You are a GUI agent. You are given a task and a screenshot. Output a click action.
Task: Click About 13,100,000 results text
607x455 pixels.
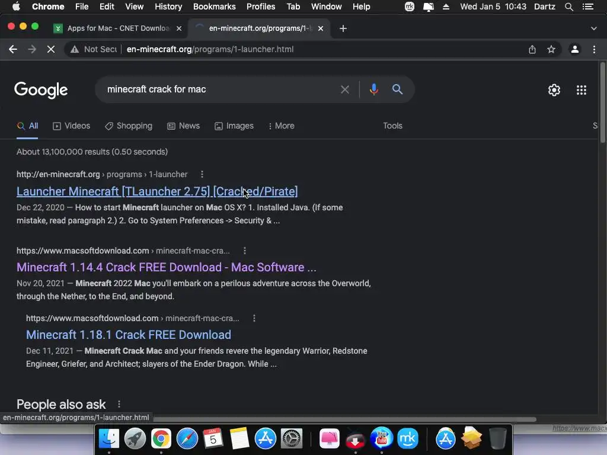(x=92, y=152)
